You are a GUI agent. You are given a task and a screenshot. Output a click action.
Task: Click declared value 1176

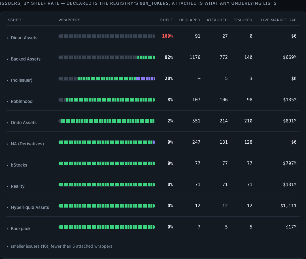(195, 57)
